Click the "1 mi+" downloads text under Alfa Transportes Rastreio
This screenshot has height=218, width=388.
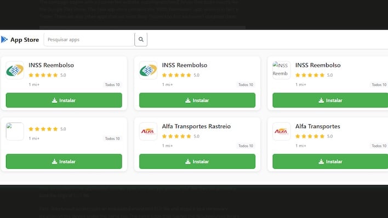click(167, 146)
